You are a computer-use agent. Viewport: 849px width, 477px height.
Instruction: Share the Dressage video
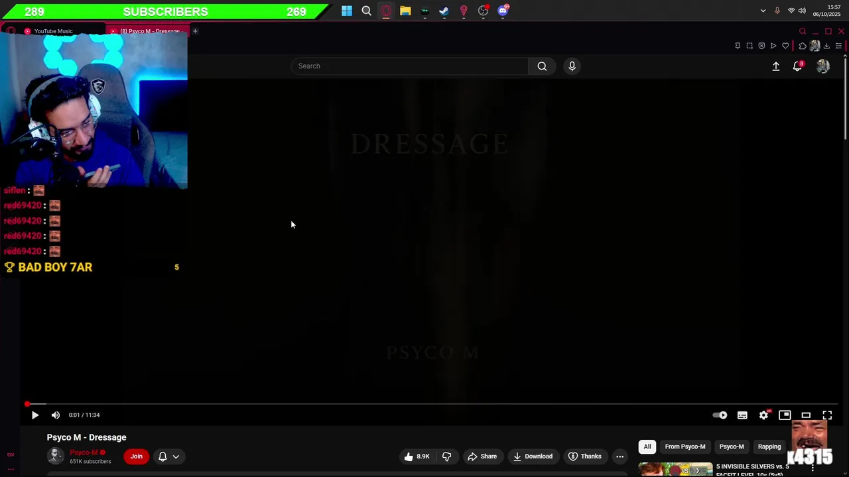tap(482, 456)
